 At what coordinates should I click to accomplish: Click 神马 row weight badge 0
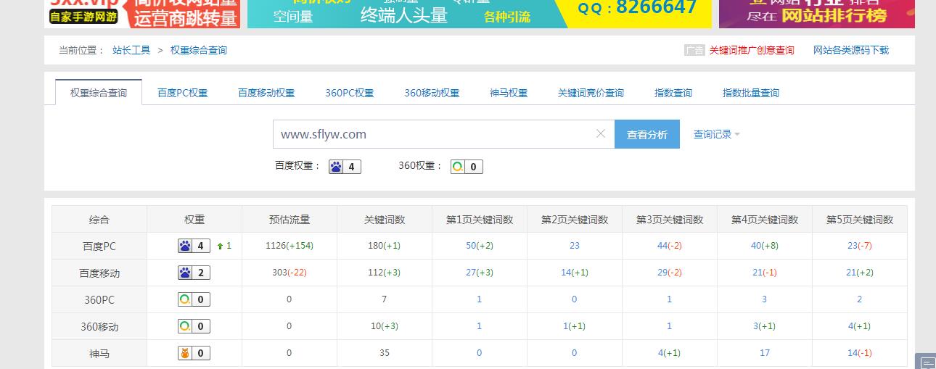tap(194, 353)
